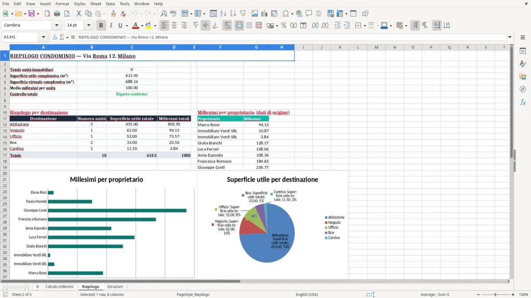The width and height of the screenshot is (531, 298).
Task: Click English (USA) language in status bar
Action: click(307, 294)
